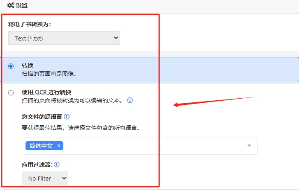Open the No Filter dropdown
The image size is (299, 190).
pos(45,179)
